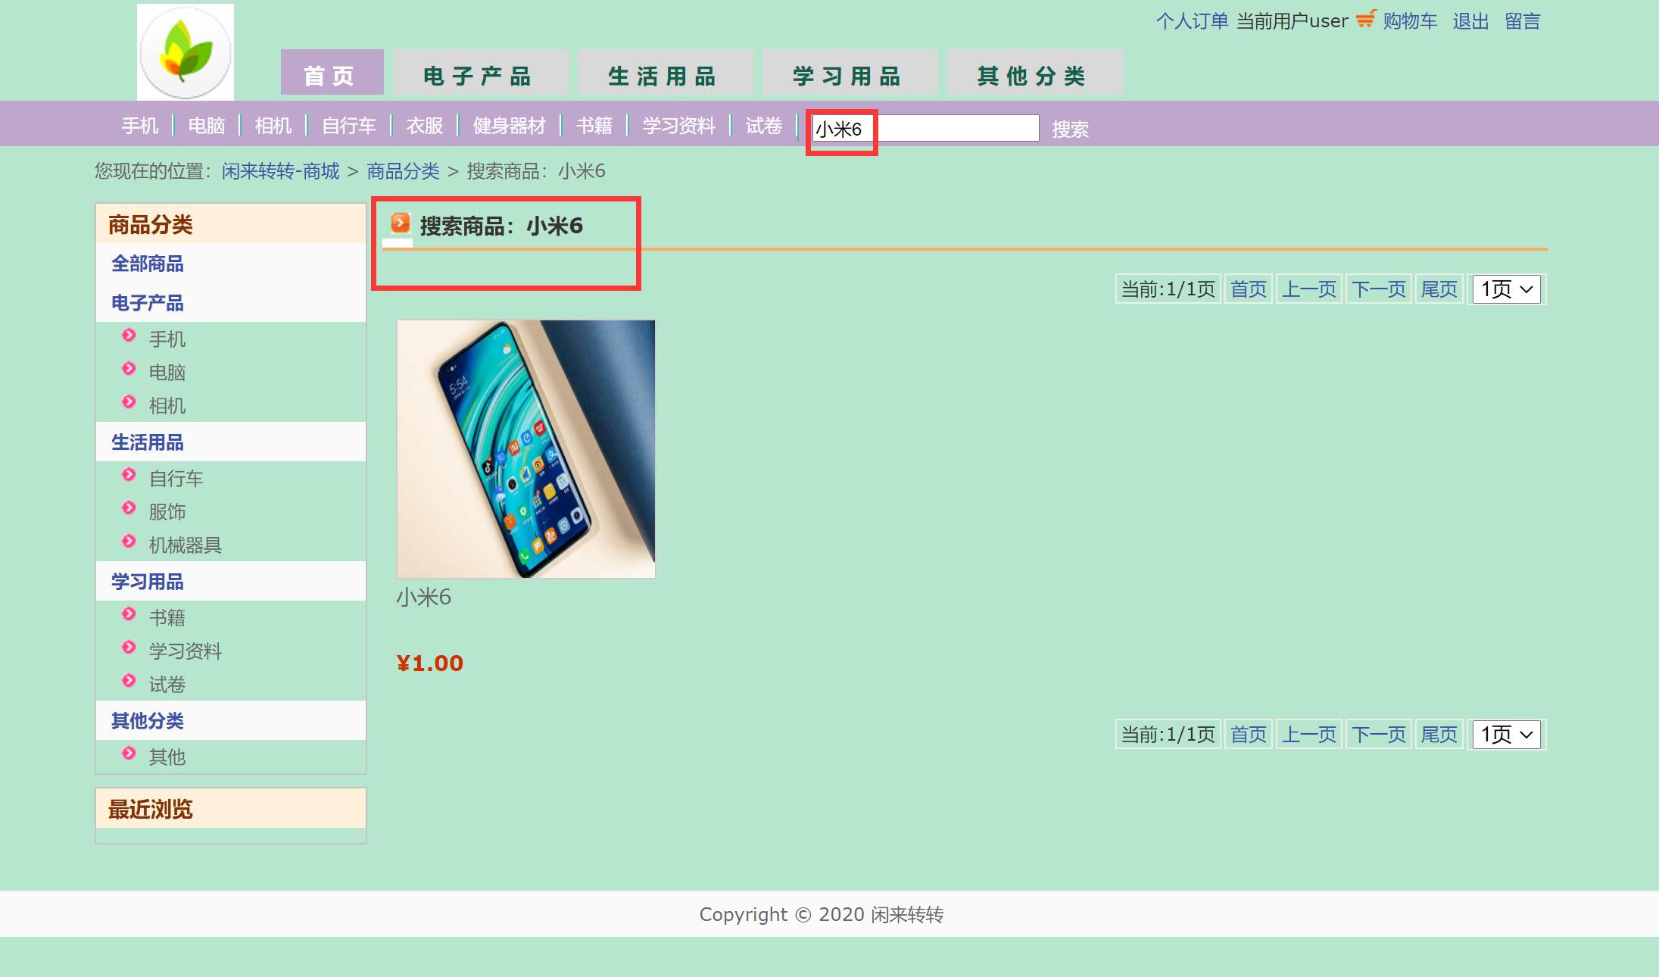This screenshot has width=1659, height=977.
Task: Click 退出 to log out
Action: [1470, 21]
